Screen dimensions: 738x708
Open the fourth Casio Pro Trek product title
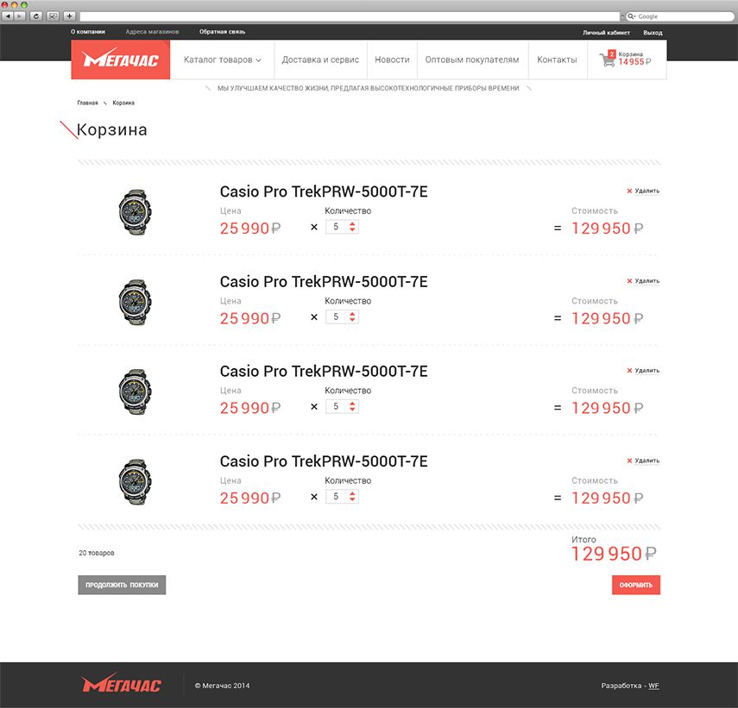coord(324,461)
